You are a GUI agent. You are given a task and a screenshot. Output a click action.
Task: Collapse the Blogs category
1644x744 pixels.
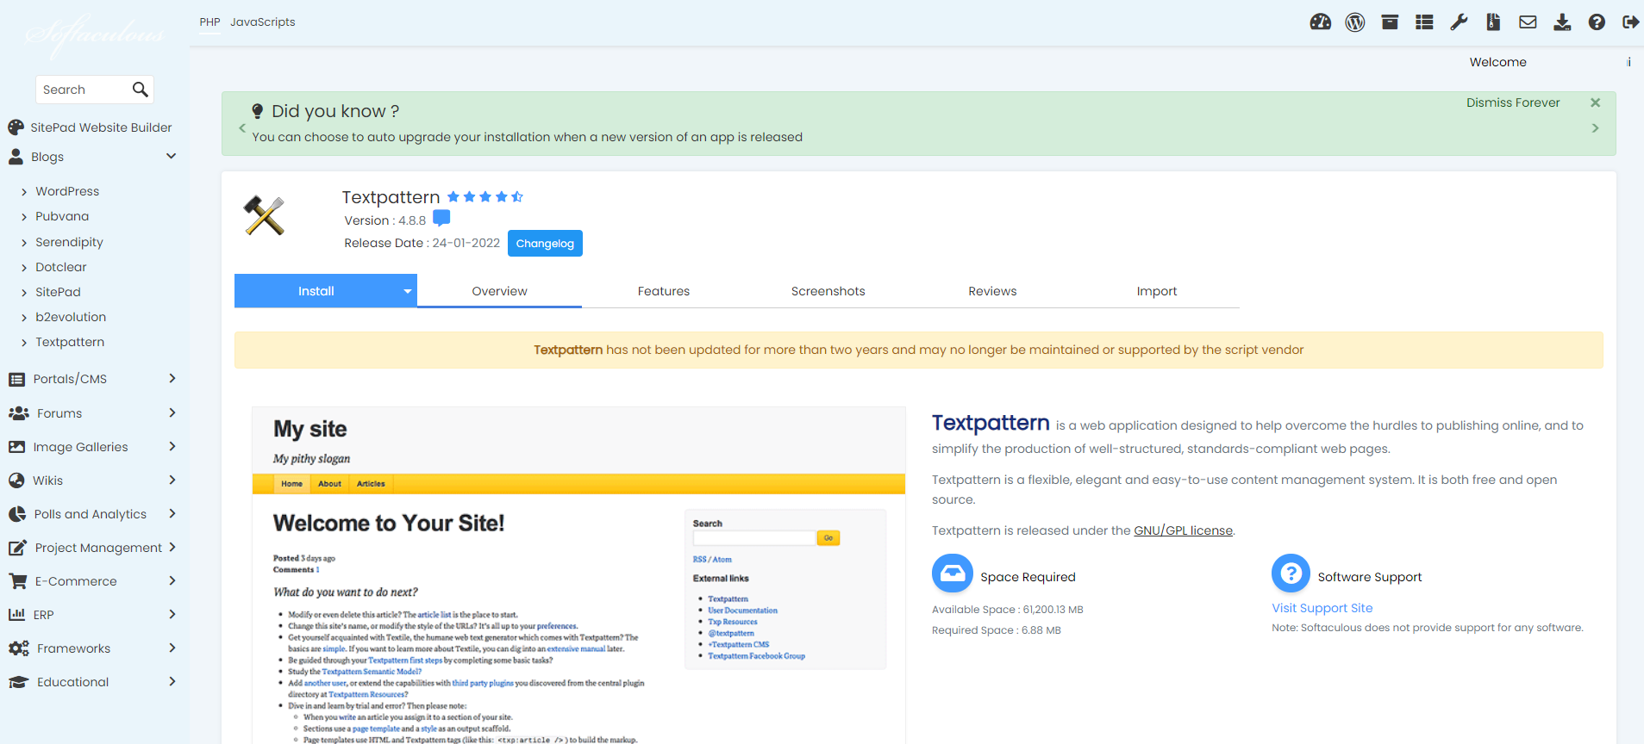point(171,157)
